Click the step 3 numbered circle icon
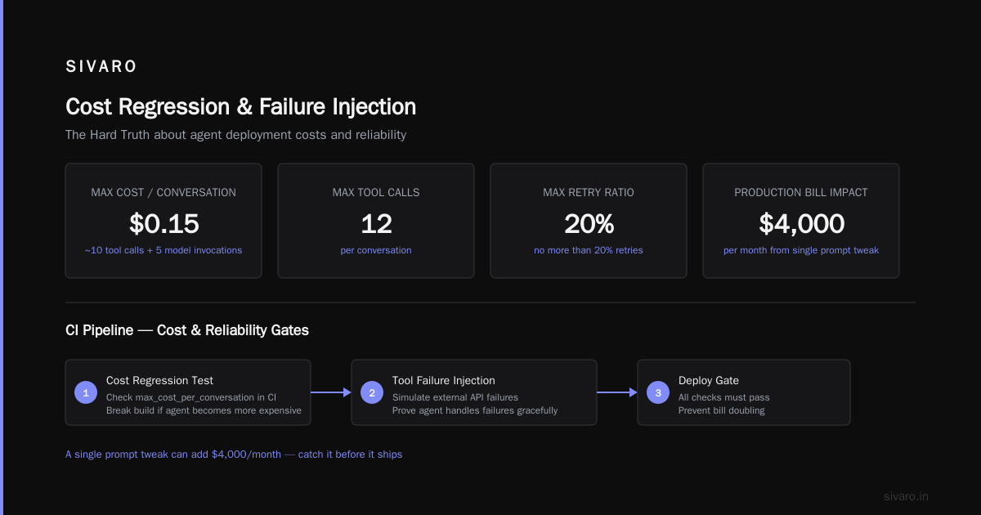 coord(658,392)
